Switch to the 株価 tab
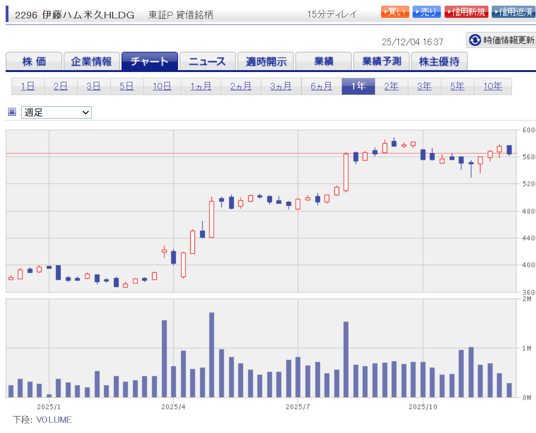The height and width of the screenshot is (433, 536). point(34,61)
